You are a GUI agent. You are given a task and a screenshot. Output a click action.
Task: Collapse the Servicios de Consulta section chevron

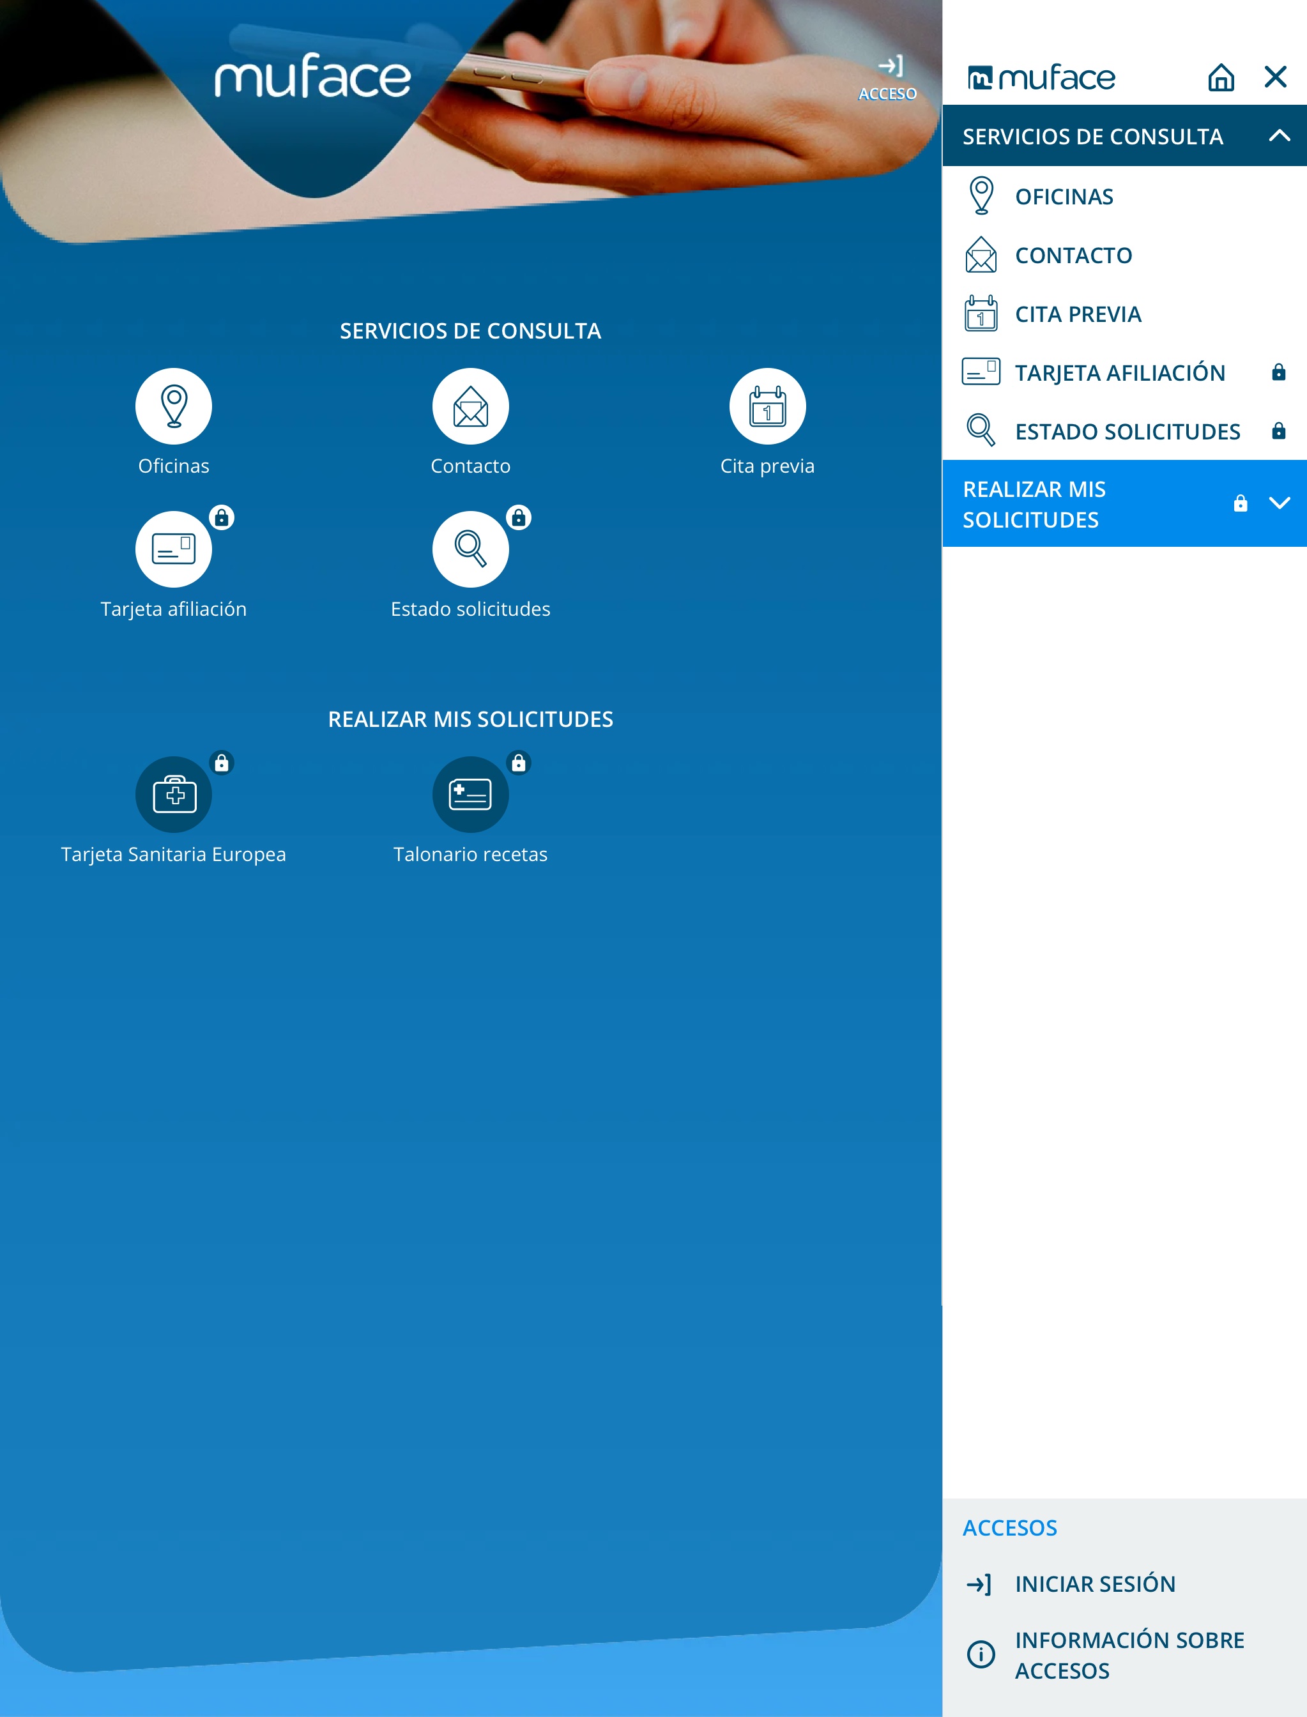pyautogui.click(x=1279, y=136)
